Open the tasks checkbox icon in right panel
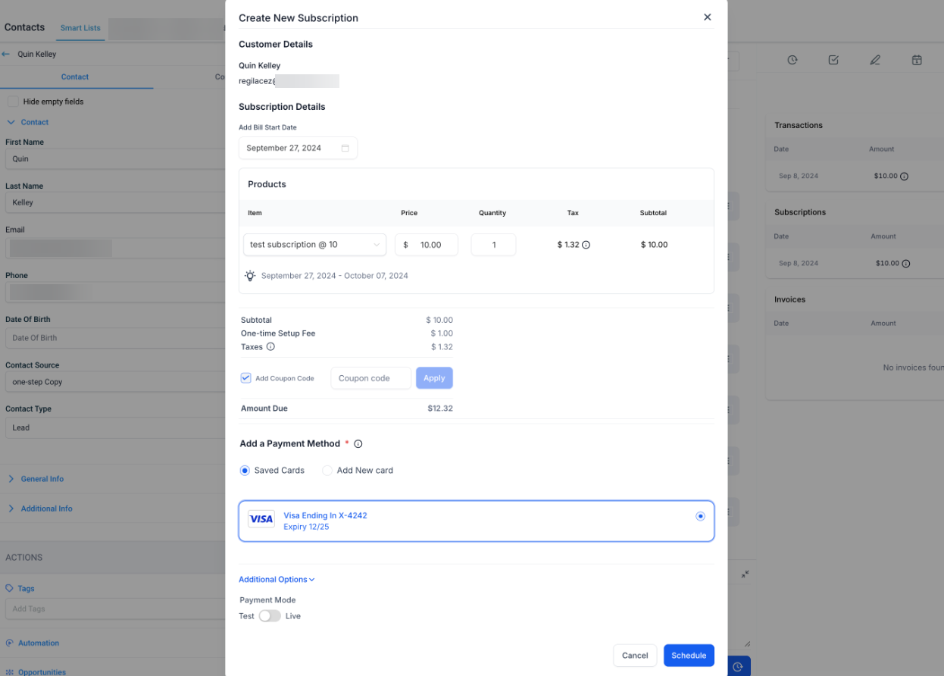This screenshot has height=676, width=944. point(833,60)
